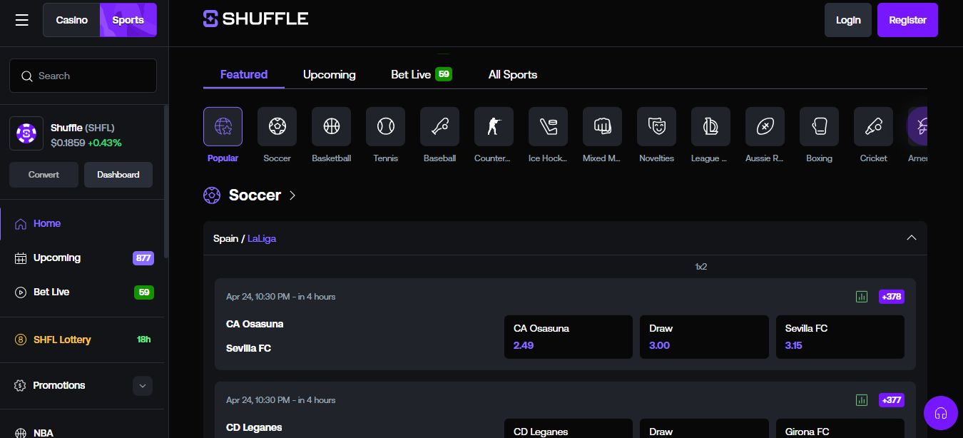Open the Boxing sport section

pyautogui.click(x=819, y=126)
